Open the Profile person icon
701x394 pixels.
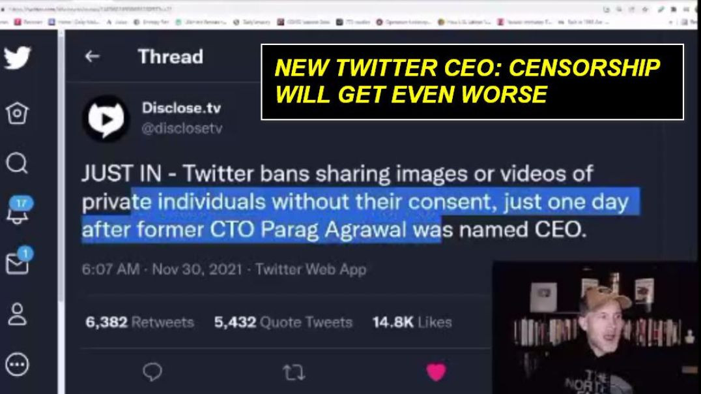click(18, 314)
